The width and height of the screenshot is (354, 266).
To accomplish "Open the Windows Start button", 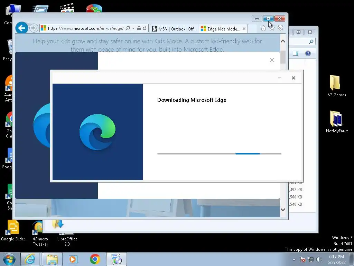I will coord(9,259).
